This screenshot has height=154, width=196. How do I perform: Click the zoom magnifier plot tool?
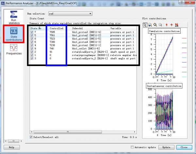click(x=150, y=25)
